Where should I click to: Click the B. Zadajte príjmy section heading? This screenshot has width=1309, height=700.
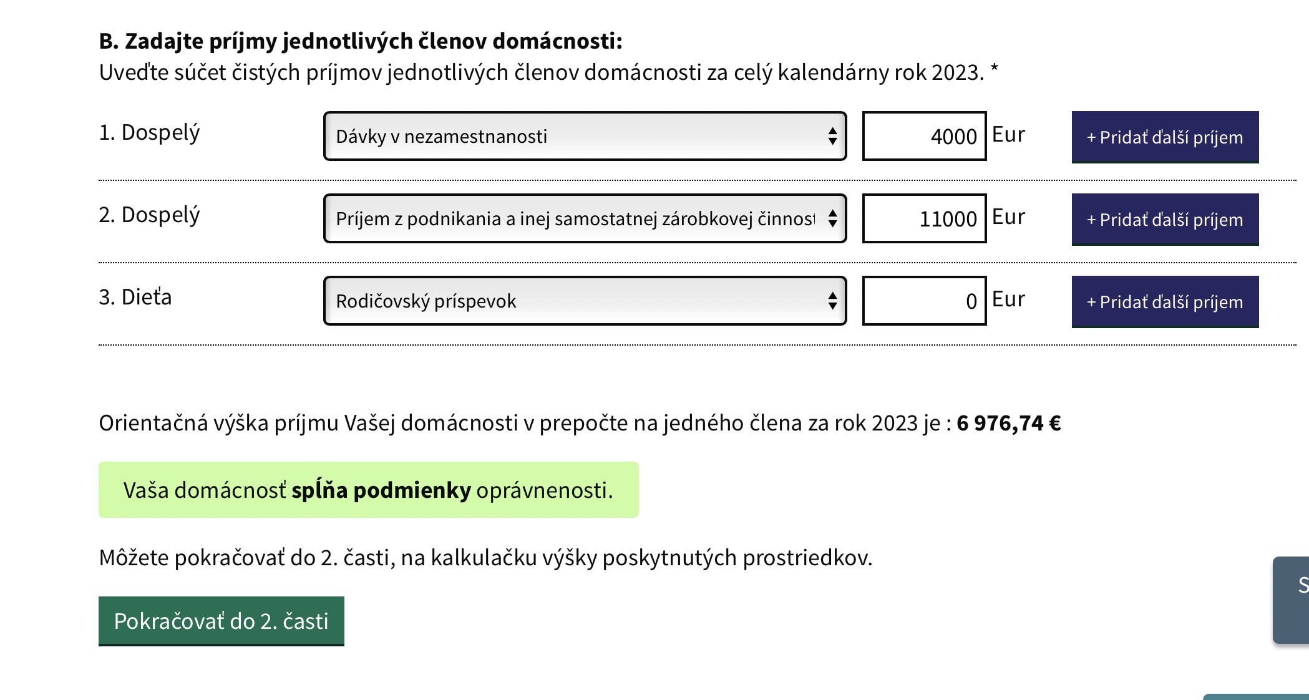coord(361,41)
